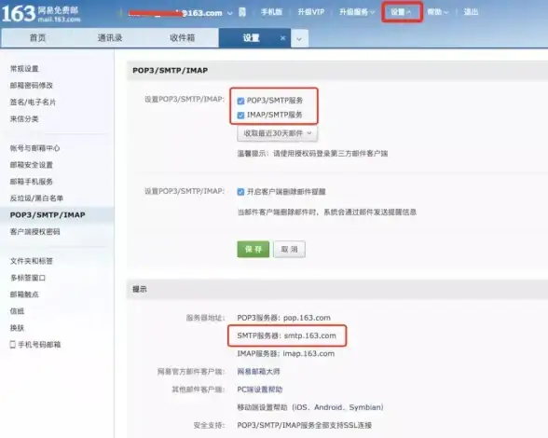This screenshot has width=548, height=438.
Task: Click the POP3服务器 pop.163.com text
Action: (x=283, y=318)
